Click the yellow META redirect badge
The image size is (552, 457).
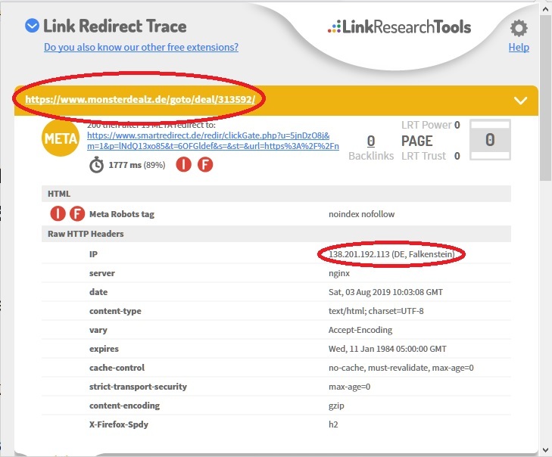[x=61, y=137]
